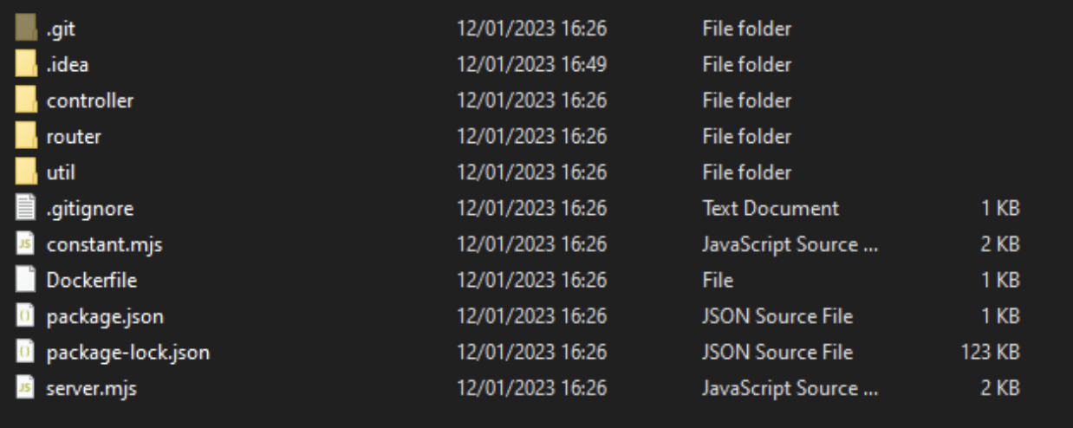Click the package.json file icon
This screenshot has width=1073, height=428.
tap(26, 316)
